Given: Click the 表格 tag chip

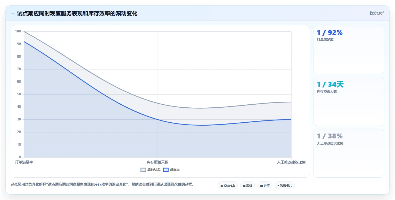Looking at the screenshot, I should (x=248, y=186).
